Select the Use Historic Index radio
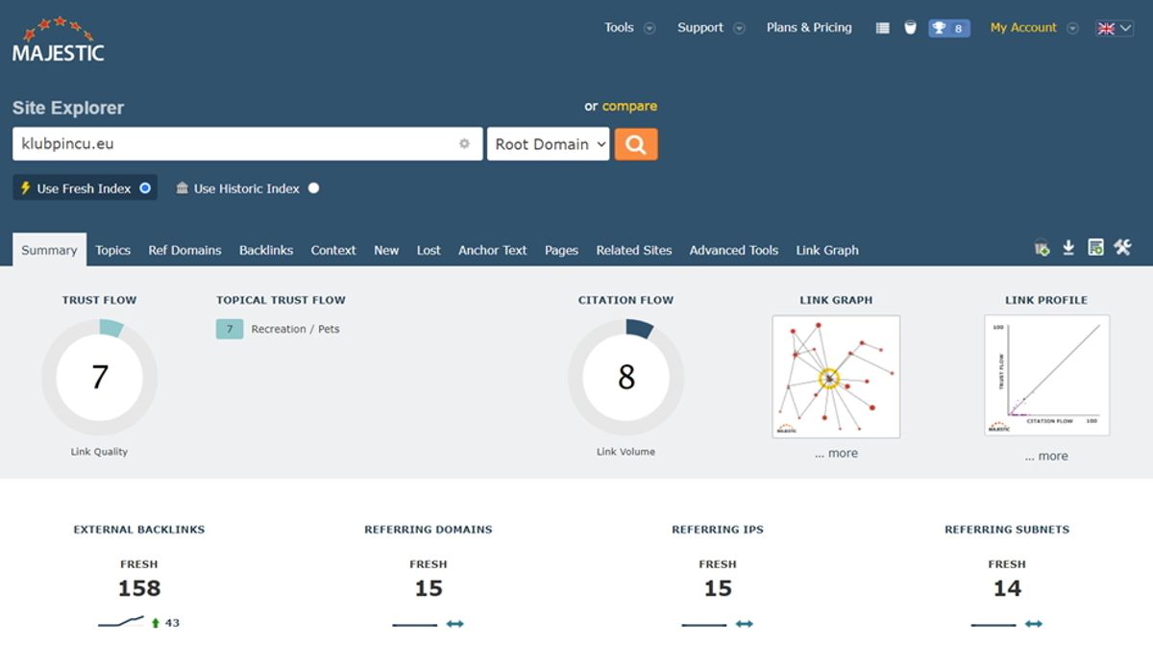 pyautogui.click(x=313, y=188)
